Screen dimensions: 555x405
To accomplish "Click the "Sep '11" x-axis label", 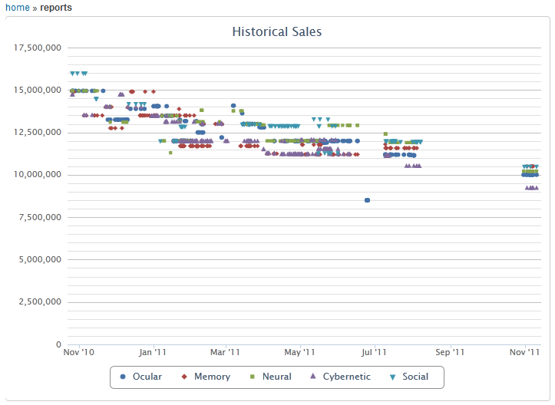I will click(x=450, y=353).
